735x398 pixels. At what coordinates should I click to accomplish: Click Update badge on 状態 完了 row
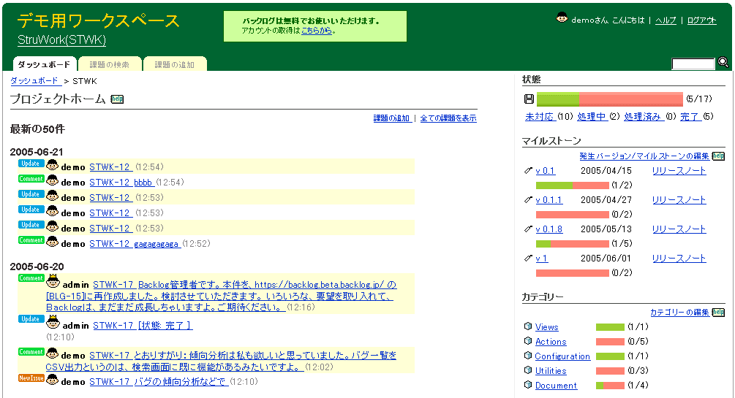coord(31,319)
